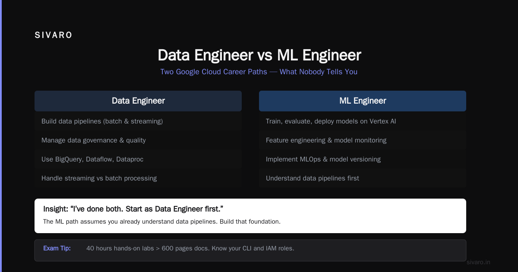The width and height of the screenshot is (518, 272).
Task: Click Implement MLOps & model versioning row
Action: pyautogui.click(x=363, y=159)
